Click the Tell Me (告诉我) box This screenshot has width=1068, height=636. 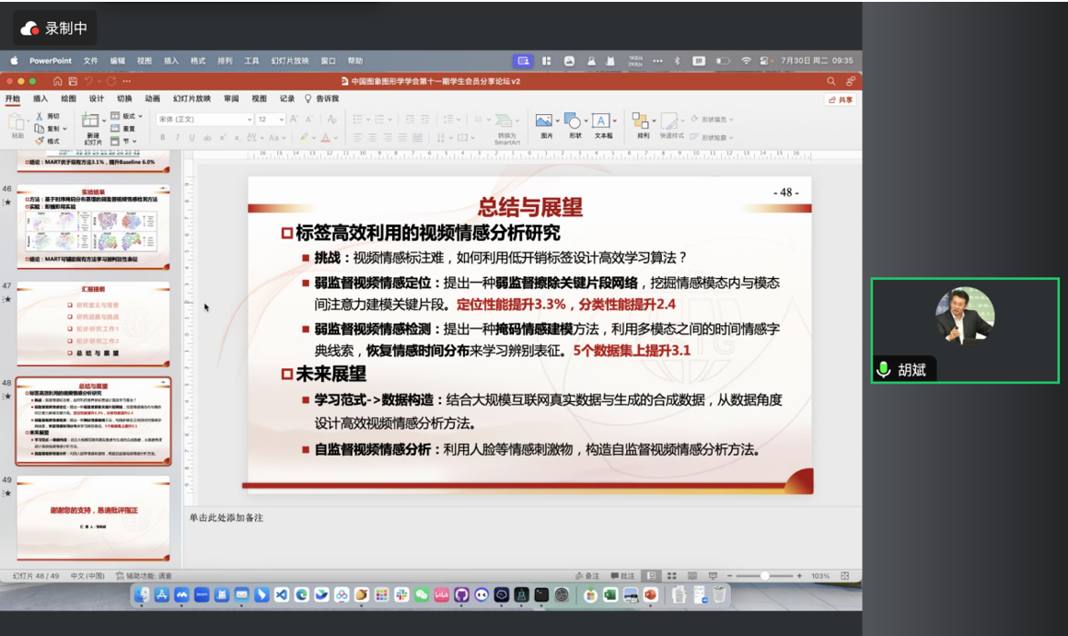(x=322, y=98)
